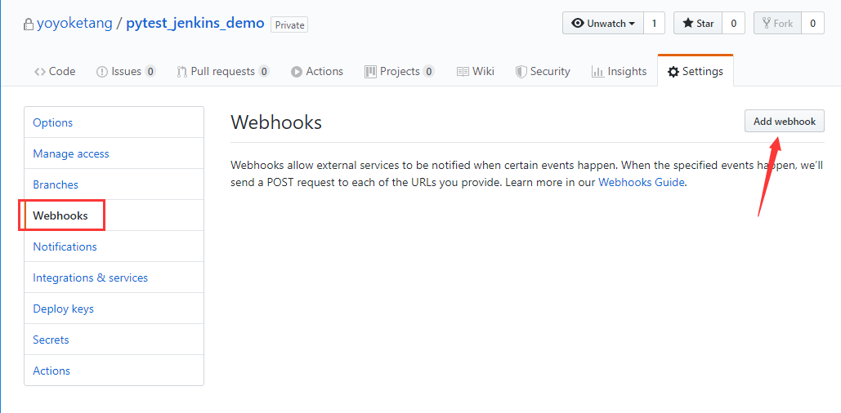Open Deploy keys settings
This screenshot has height=413, width=841.
pos(63,309)
